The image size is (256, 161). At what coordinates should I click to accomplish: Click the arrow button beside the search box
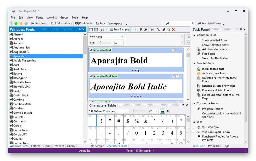pos(193,23)
